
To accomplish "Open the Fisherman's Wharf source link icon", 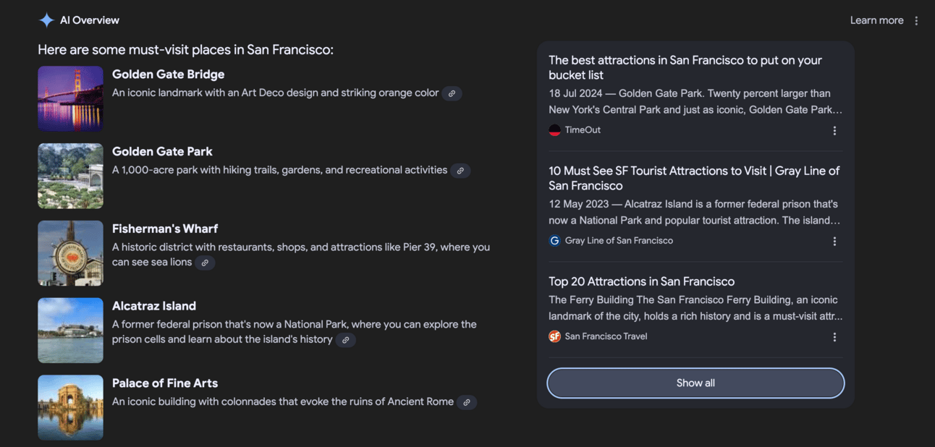I will 205,263.
